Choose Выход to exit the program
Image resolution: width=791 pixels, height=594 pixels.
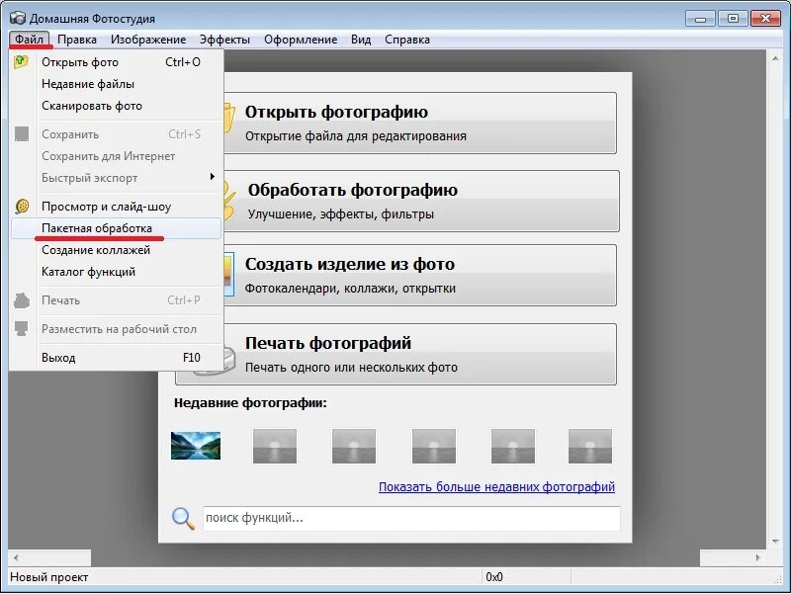[116, 358]
